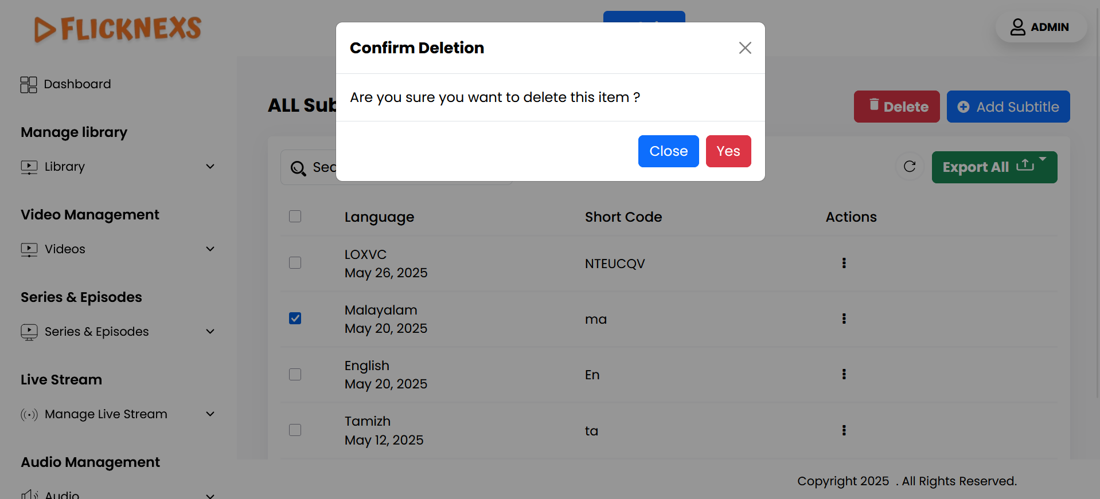Click the search magnifier icon
The image size is (1100, 499).
pos(298,168)
